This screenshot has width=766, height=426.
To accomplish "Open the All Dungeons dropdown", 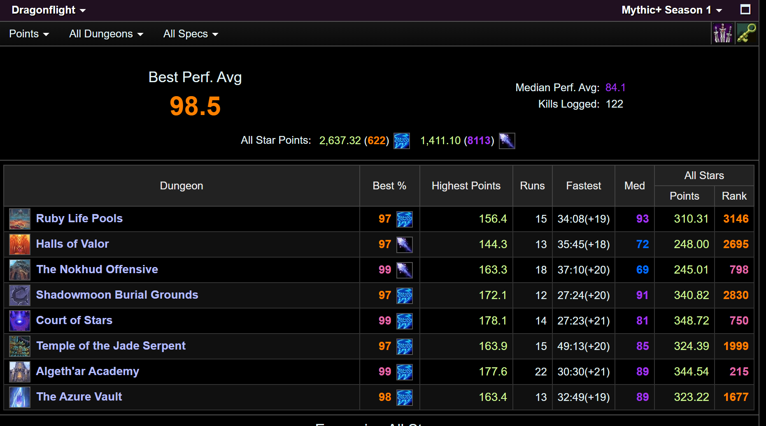I will tap(105, 34).
